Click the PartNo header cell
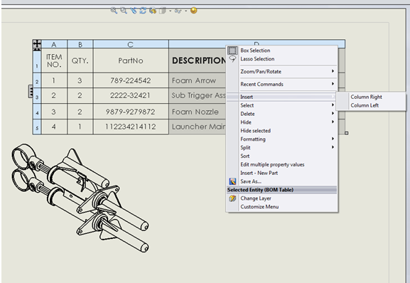This screenshot has height=283, width=410. click(x=131, y=60)
